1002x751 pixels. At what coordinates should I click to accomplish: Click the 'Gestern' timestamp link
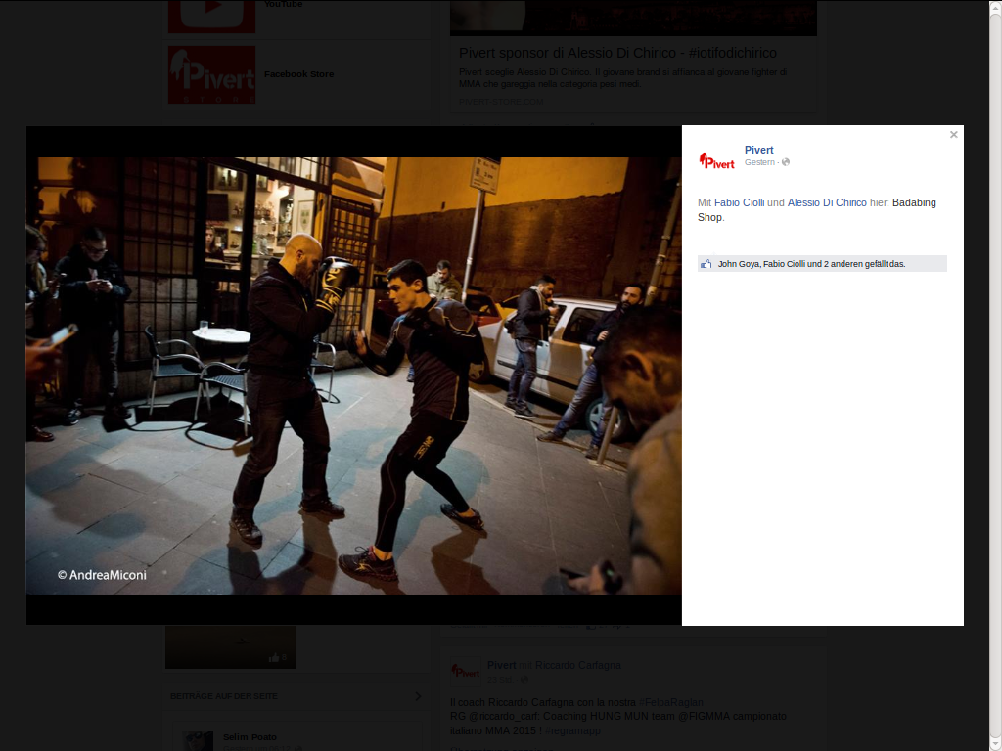[x=759, y=162]
